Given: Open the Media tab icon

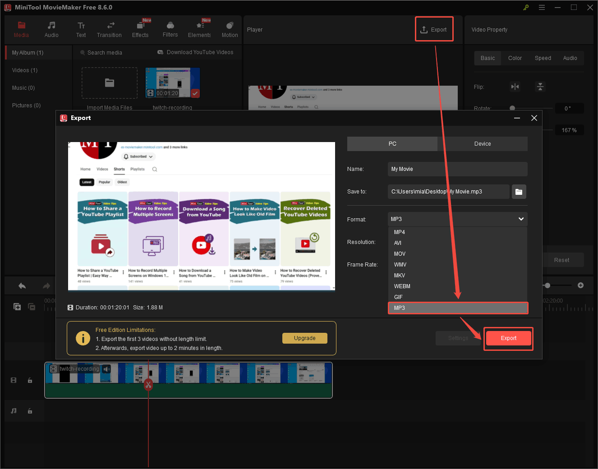Looking at the screenshot, I should click(x=21, y=25).
